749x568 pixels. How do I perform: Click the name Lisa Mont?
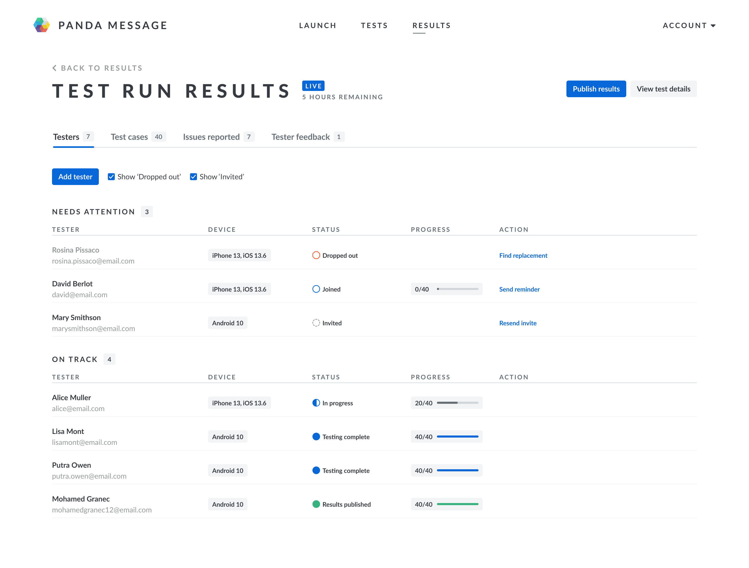pos(68,431)
